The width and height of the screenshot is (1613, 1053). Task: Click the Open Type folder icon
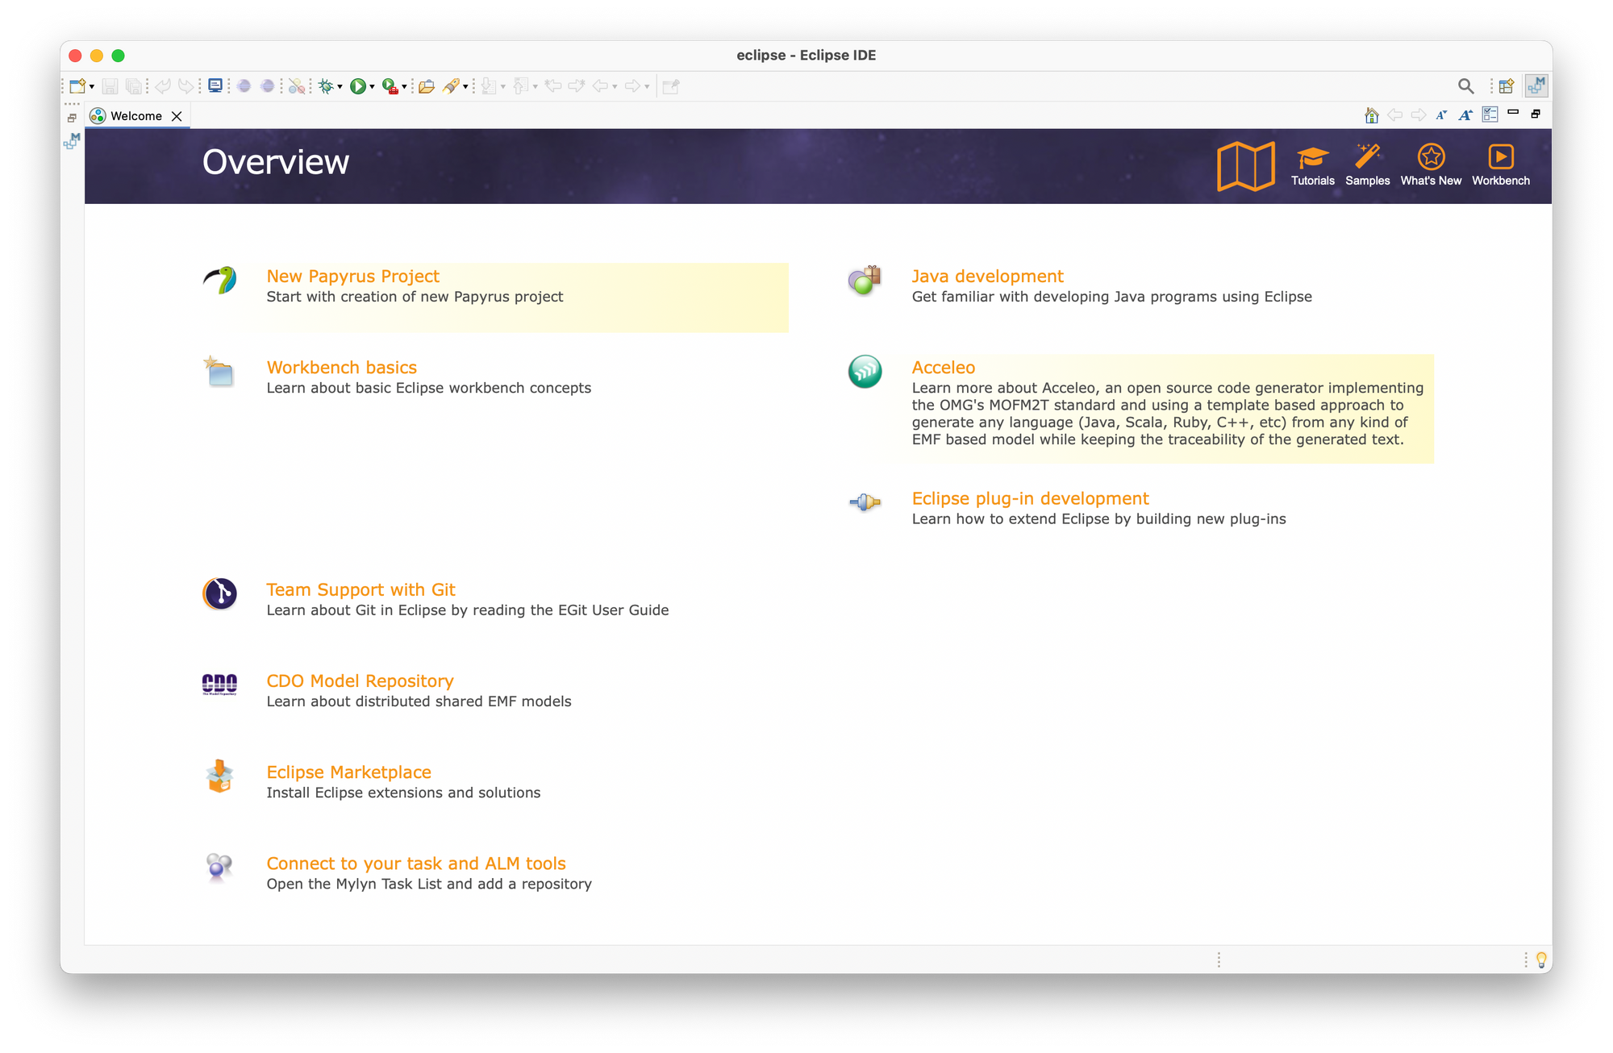427,86
